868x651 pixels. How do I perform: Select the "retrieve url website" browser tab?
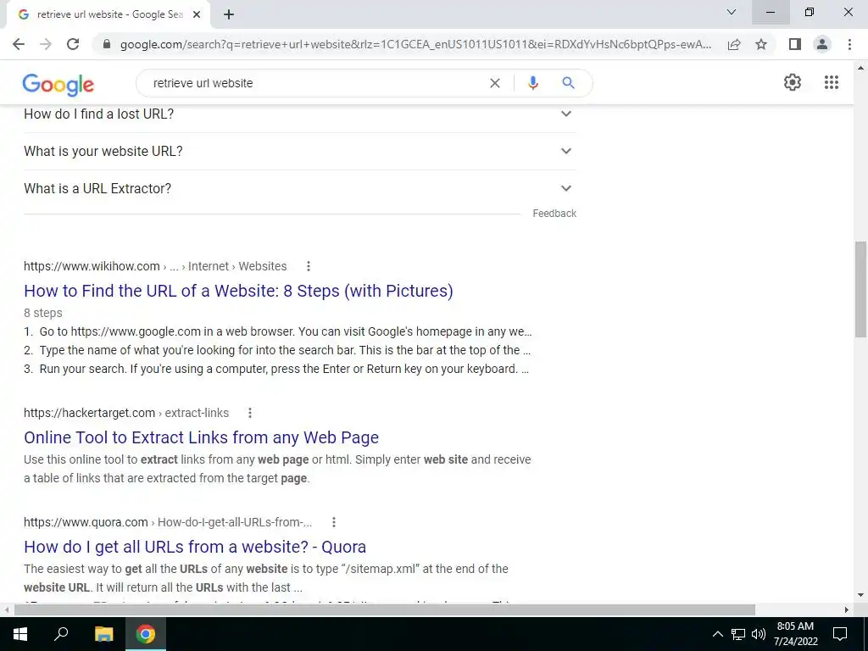[108, 14]
